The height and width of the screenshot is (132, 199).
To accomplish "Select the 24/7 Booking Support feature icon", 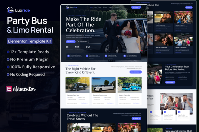I will click(125, 56).
